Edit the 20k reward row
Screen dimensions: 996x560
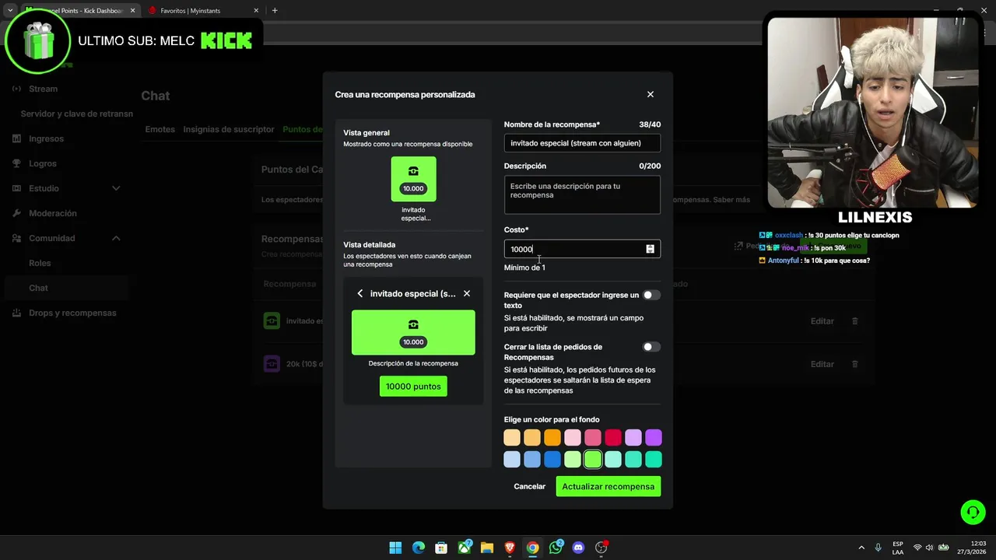coord(822,364)
